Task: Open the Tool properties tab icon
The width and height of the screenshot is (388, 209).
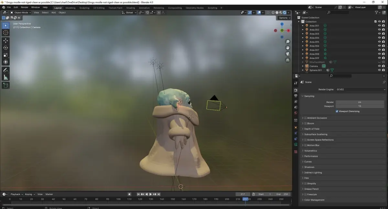Action: (x=296, y=83)
